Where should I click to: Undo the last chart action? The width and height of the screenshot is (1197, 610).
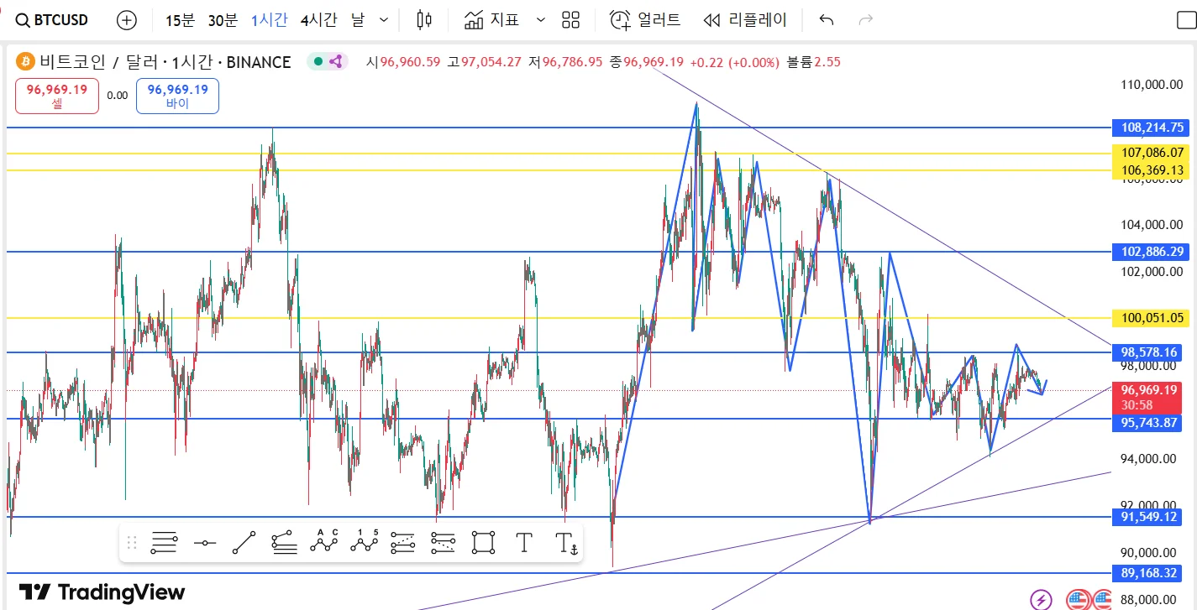[827, 20]
